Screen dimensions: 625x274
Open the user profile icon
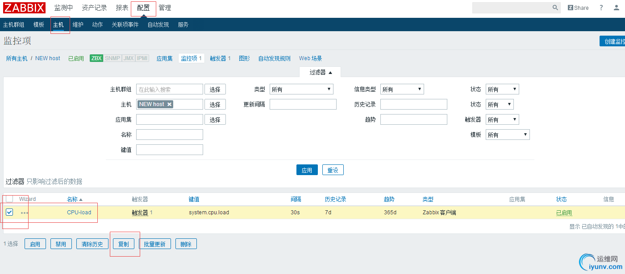pos(617,8)
